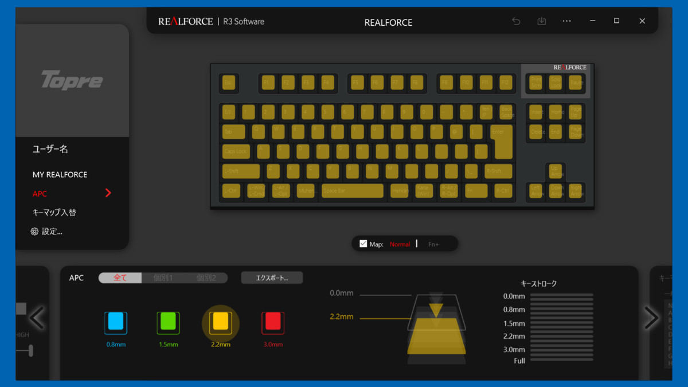Select the End key

click(556, 132)
